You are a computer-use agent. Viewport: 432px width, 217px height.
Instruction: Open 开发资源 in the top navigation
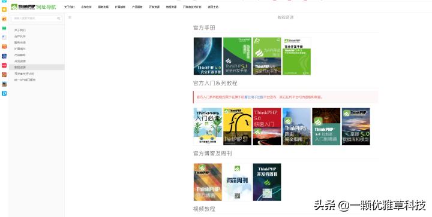coord(154,7)
